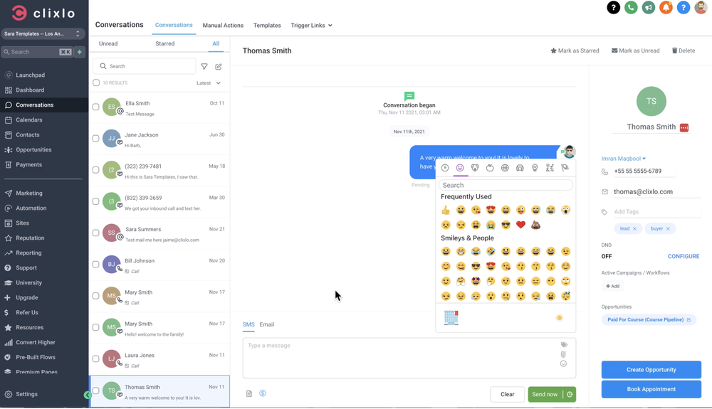
Task: Click Create Opportunity
Action: pyautogui.click(x=651, y=370)
